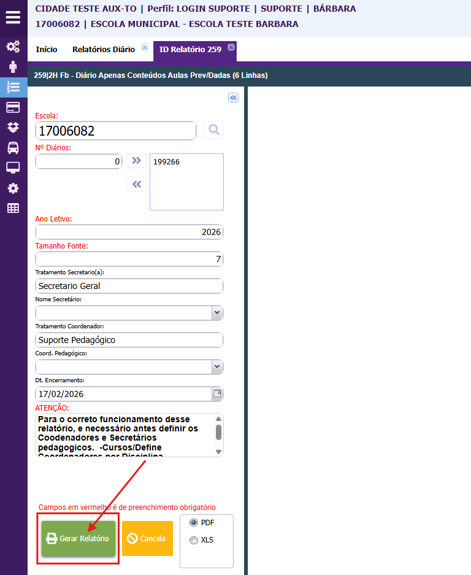Select the XLS output format
471x575 pixels.
(x=194, y=540)
